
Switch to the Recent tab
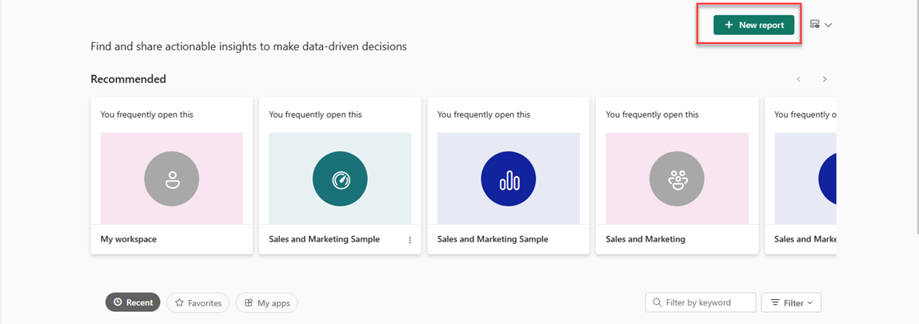133,302
